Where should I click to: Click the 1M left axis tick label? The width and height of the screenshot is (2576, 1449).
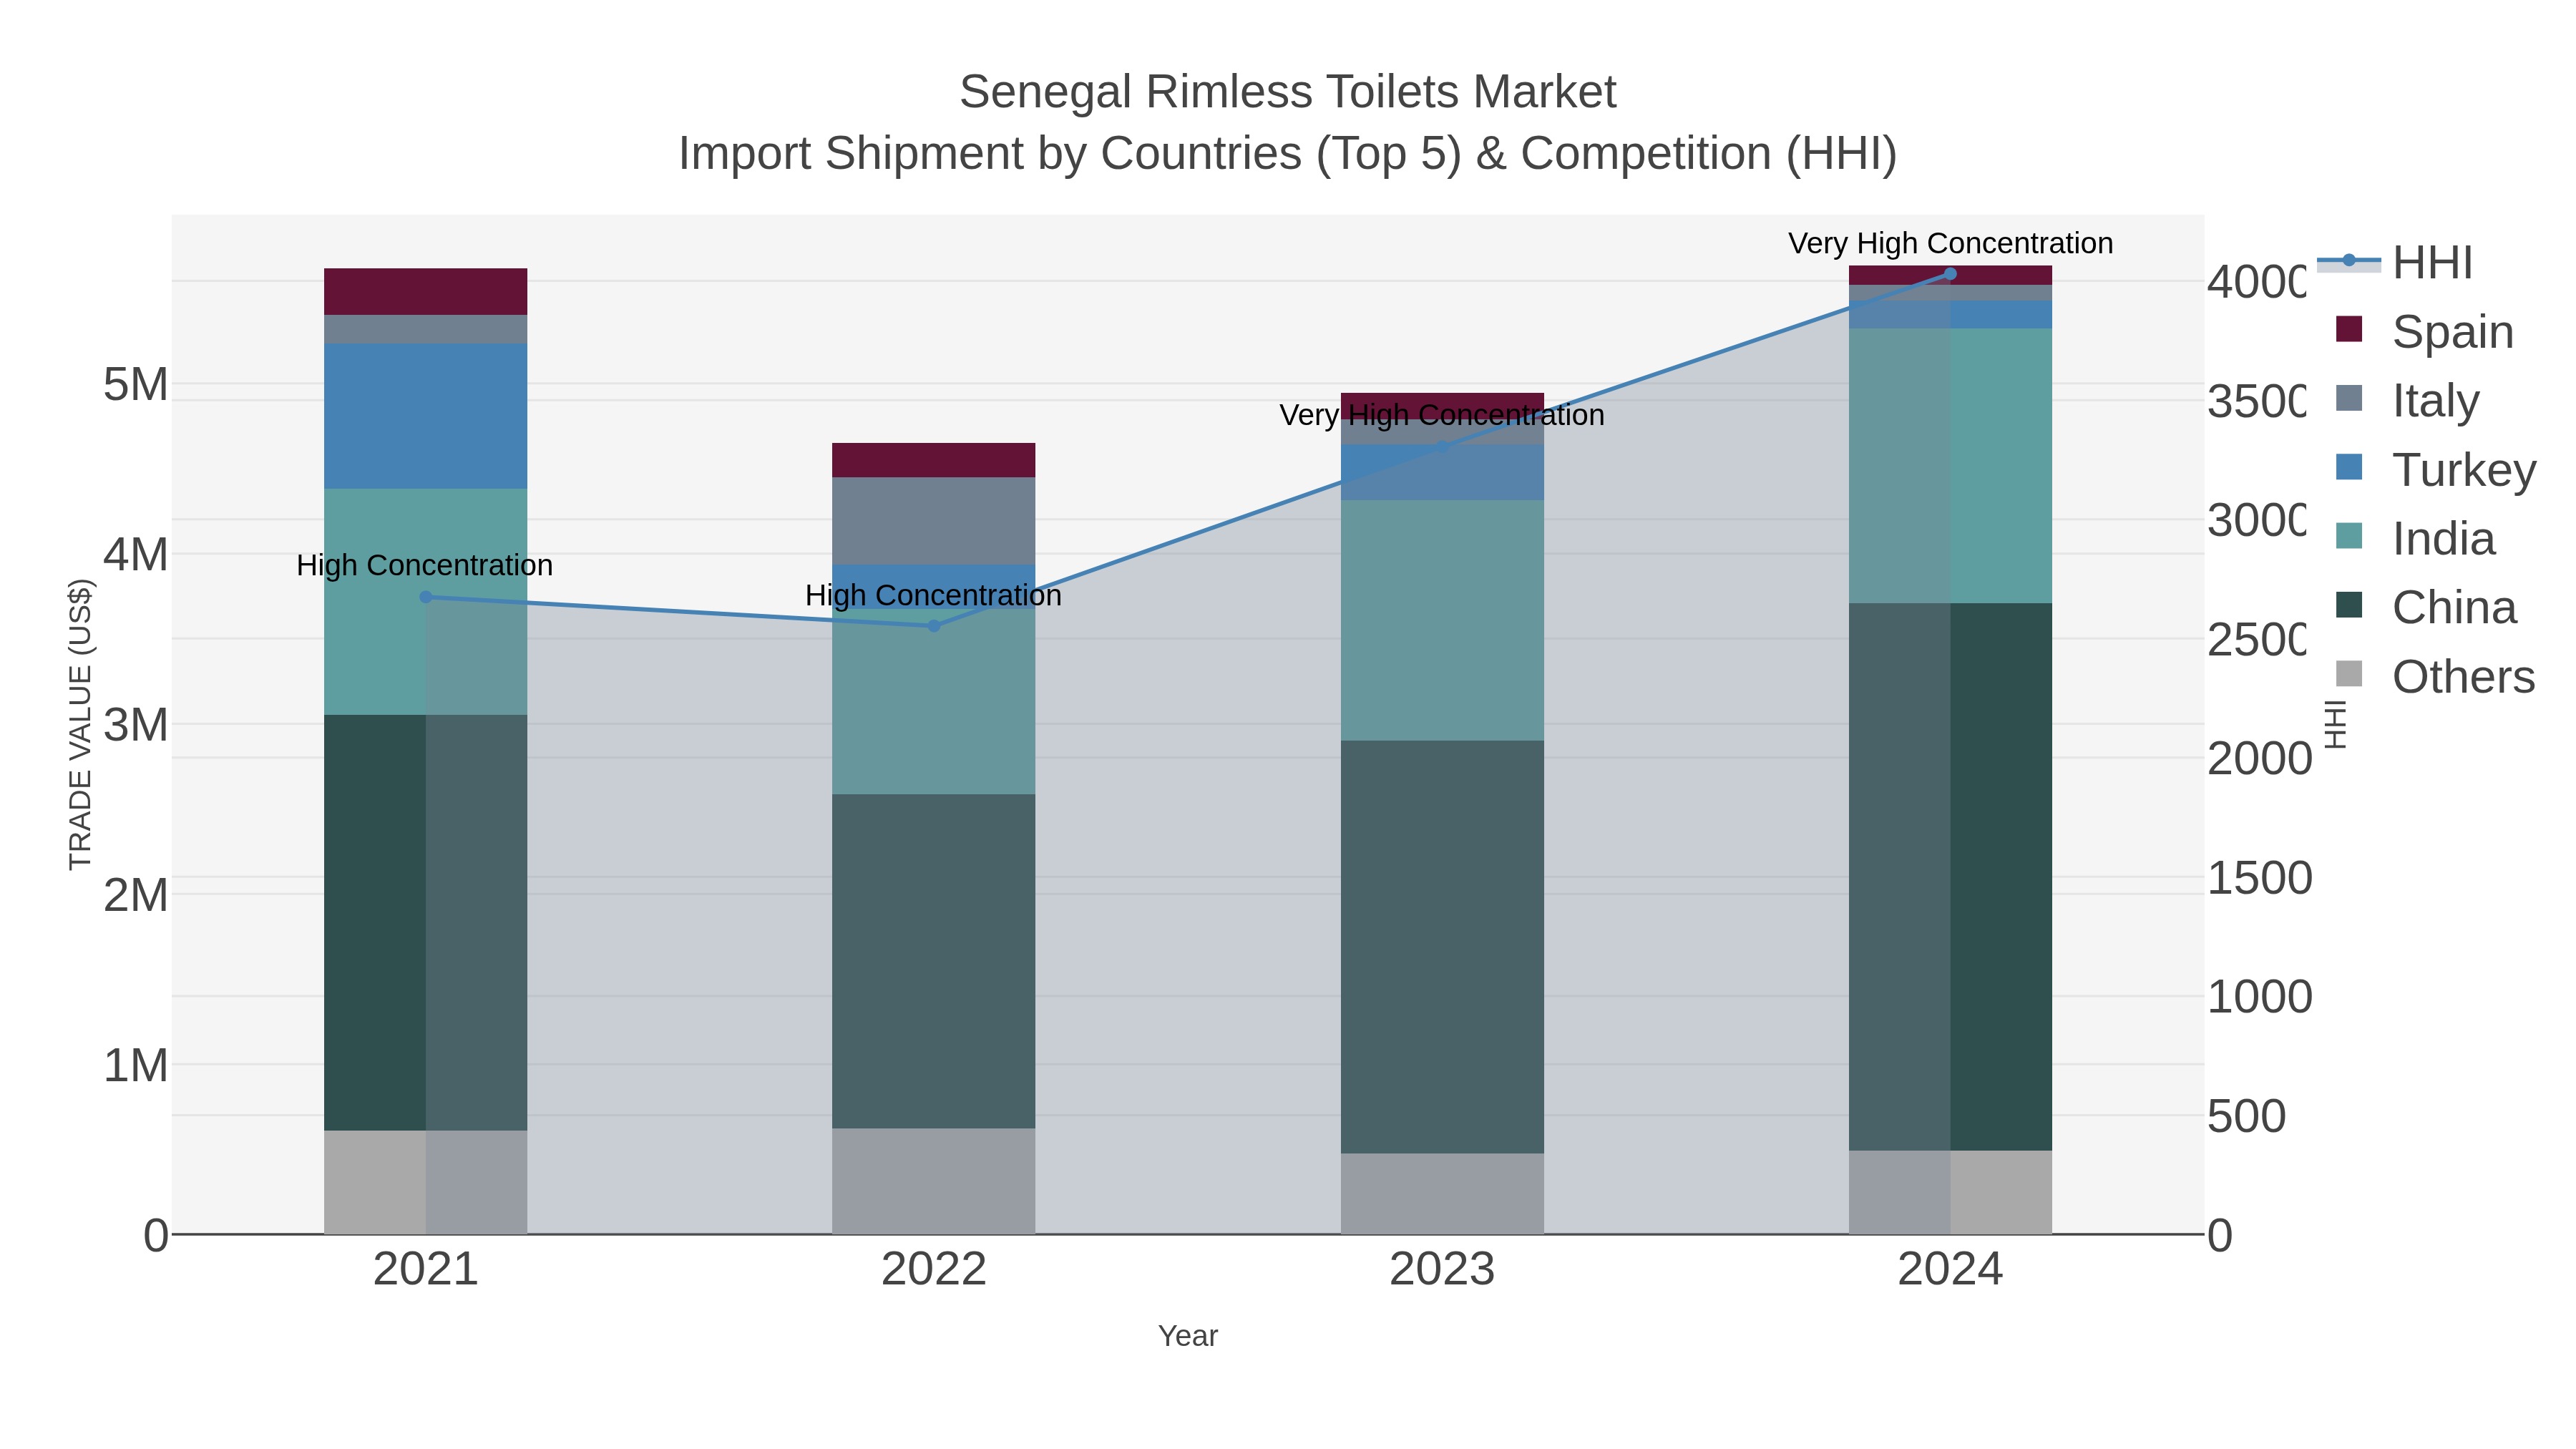[x=136, y=1065]
